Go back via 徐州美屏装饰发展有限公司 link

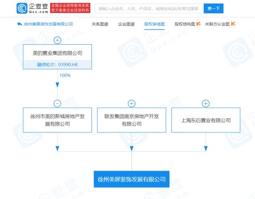point(49,24)
